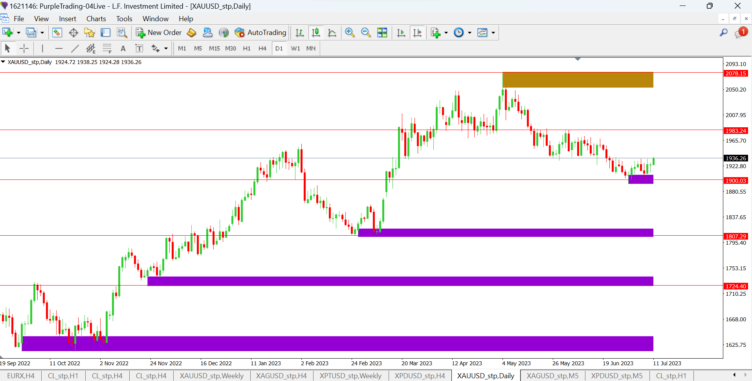Open the Tile Windows layout icon
Screen dimensions: 752x381
tap(382, 33)
